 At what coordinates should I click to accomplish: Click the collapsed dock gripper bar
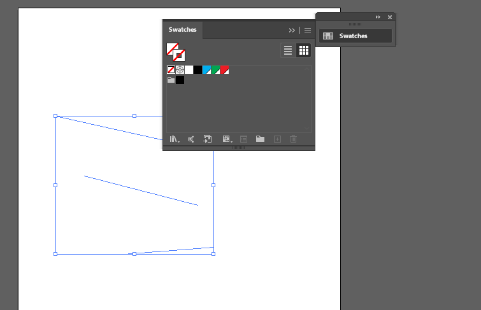click(355, 24)
